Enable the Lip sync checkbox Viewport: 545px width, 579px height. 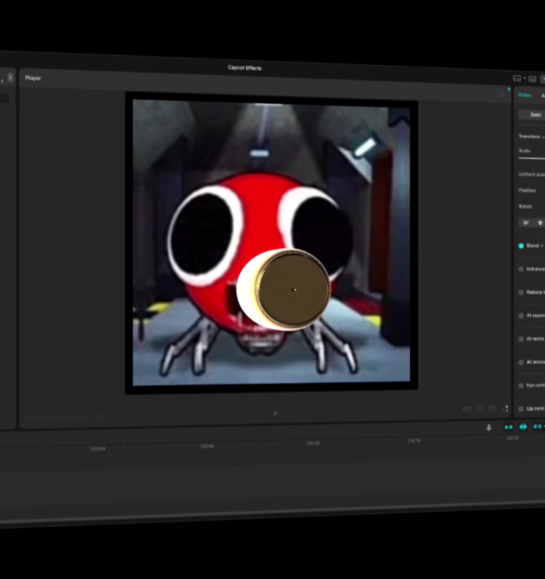(x=521, y=408)
